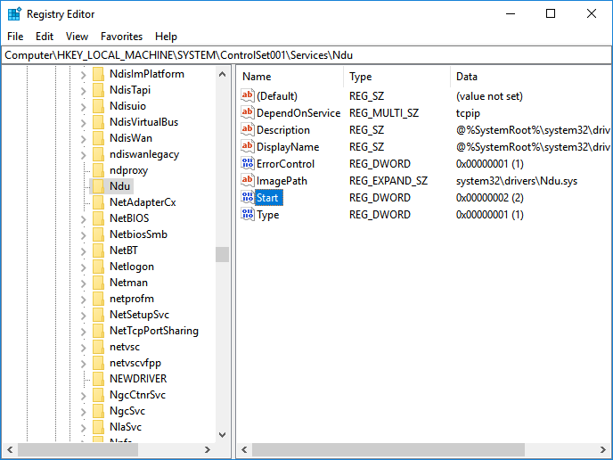613x460 pixels.
Task: Click the tree pane vertical scrollbar thumb
Action: click(x=222, y=255)
